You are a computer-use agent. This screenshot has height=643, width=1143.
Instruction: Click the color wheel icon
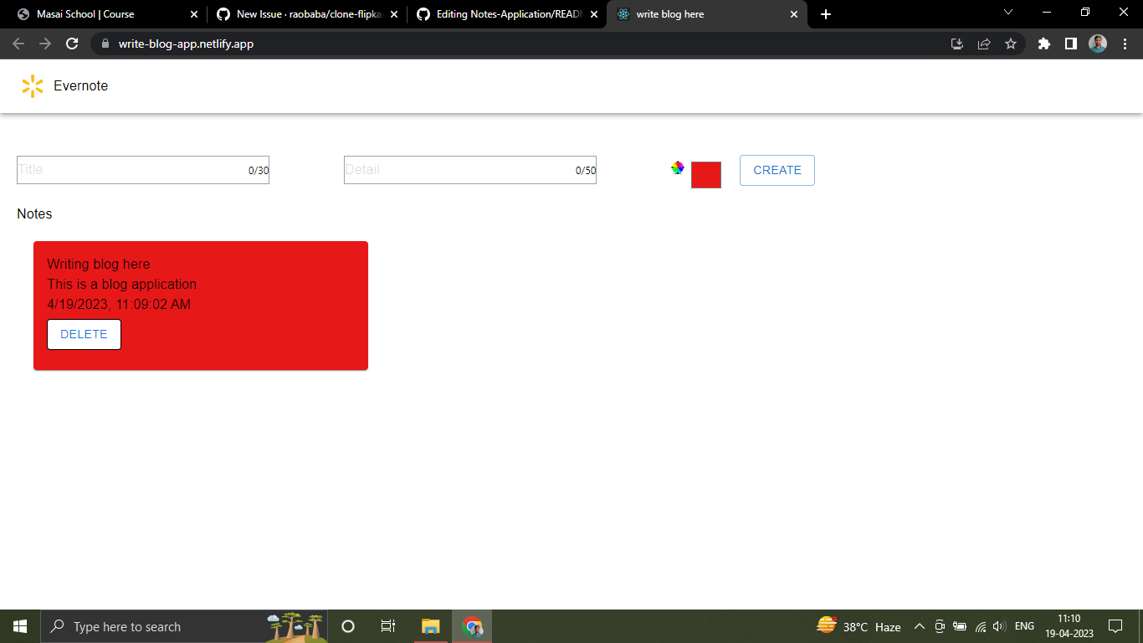[678, 167]
